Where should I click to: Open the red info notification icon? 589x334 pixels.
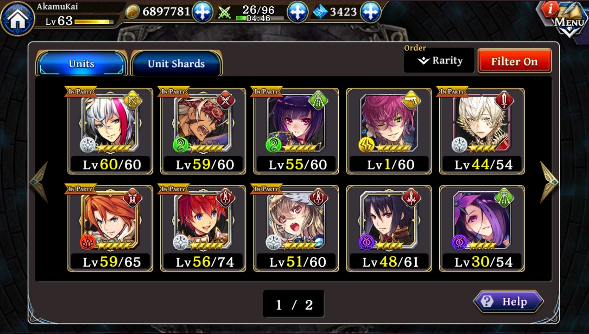click(x=550, y=9)
